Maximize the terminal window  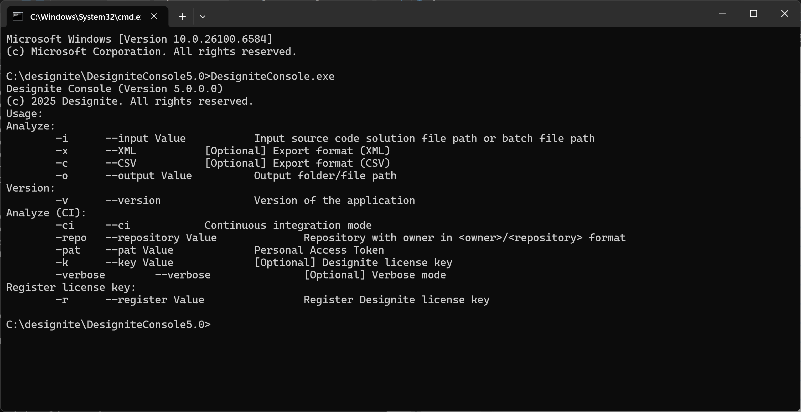tap(753, 13)
